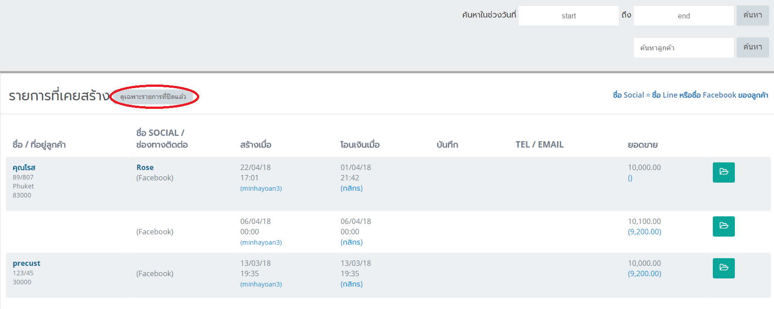Open the precust customer link
The height and width of the screenshot is (309, 774).
[x=27, y=263]
